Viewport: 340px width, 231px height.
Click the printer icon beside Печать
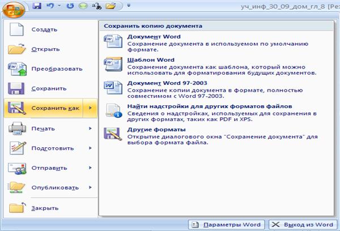coord(17,129)
